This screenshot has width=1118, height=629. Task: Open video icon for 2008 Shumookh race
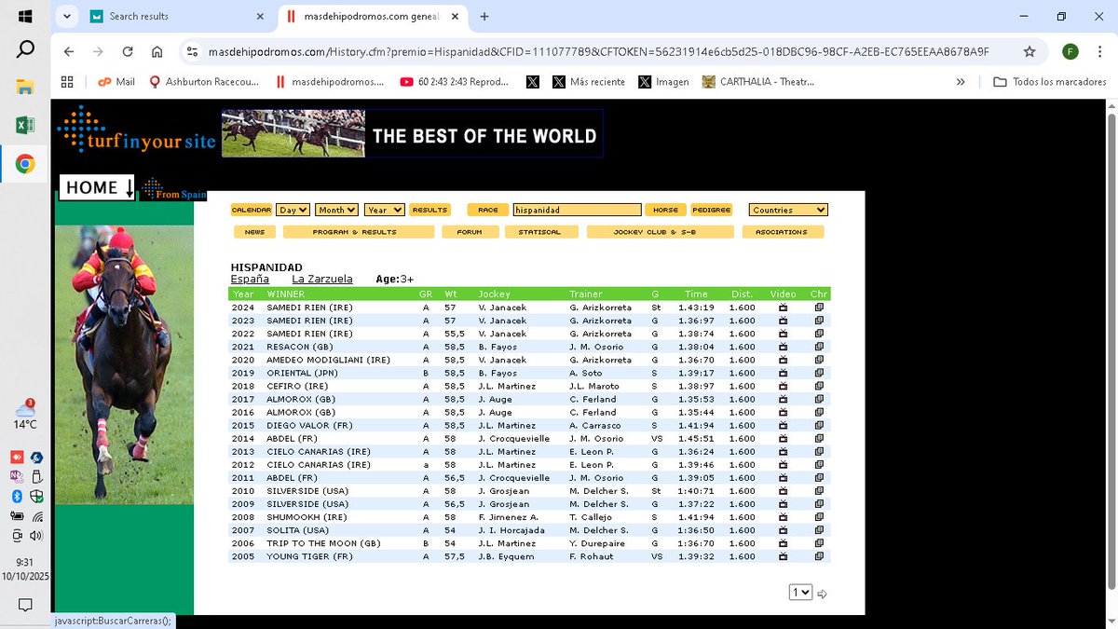(x=783, y=517)
